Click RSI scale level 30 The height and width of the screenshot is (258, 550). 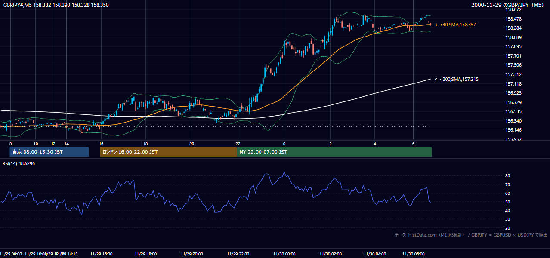507,219
